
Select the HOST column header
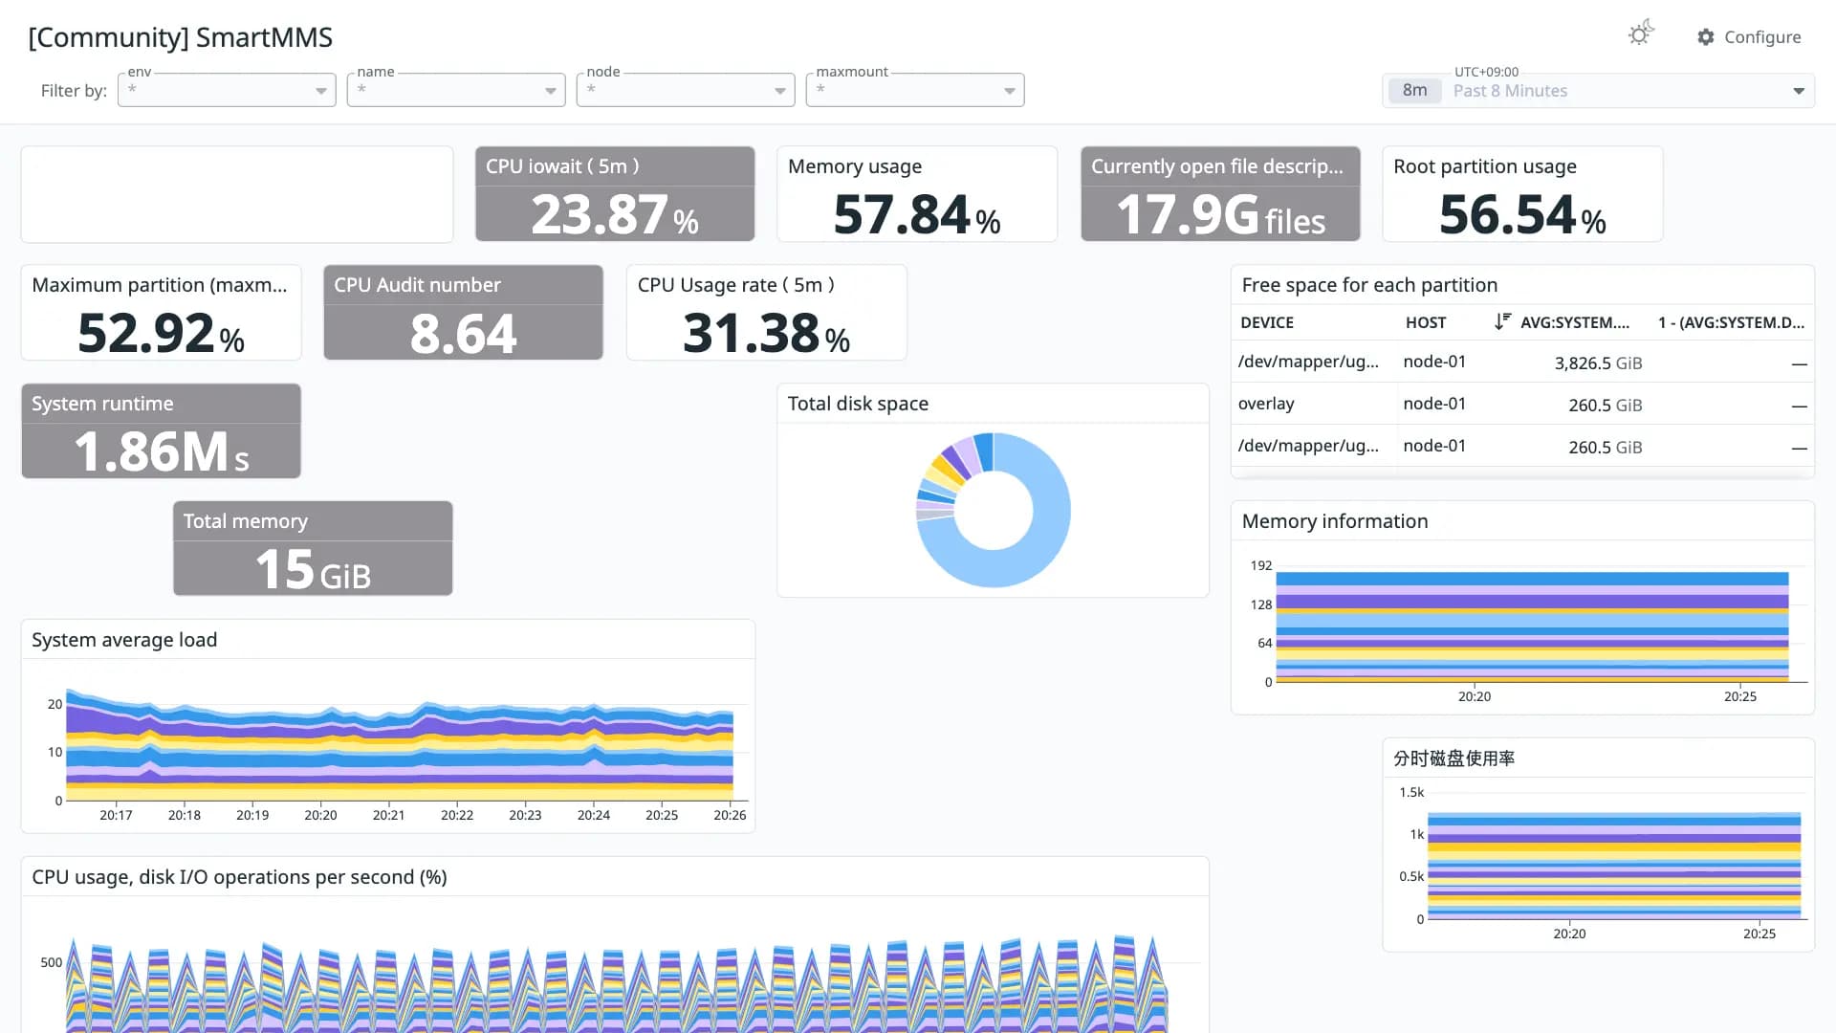1426,322
